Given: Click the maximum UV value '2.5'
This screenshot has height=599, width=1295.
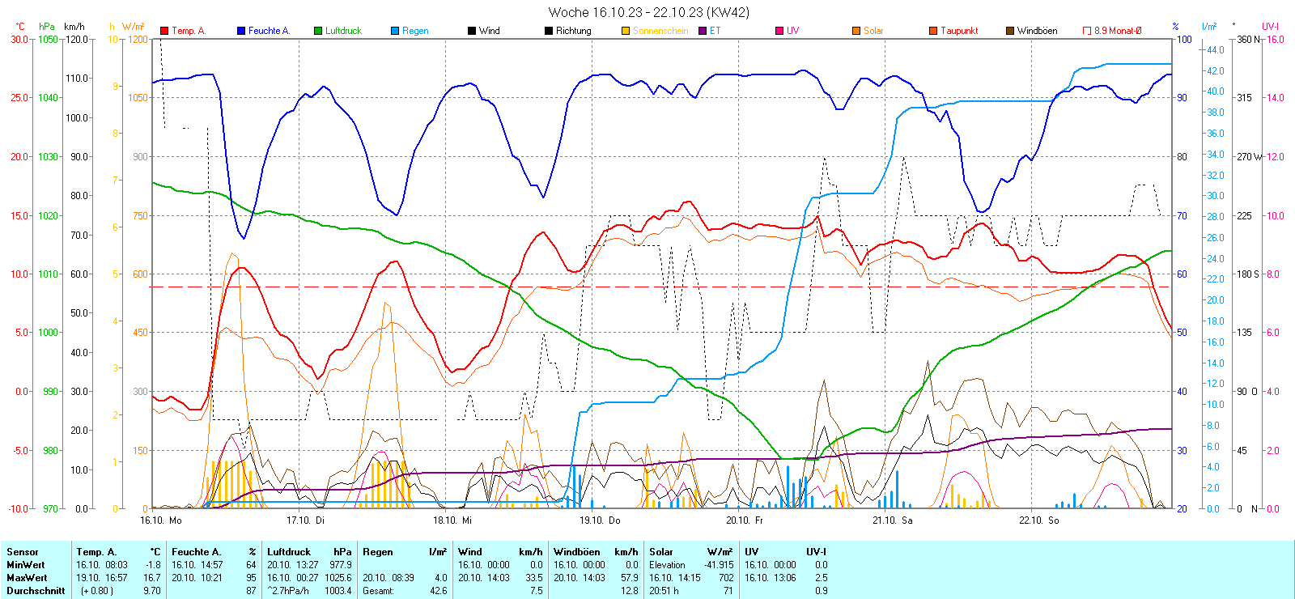Looking at the screenshot, I should 822,578.
